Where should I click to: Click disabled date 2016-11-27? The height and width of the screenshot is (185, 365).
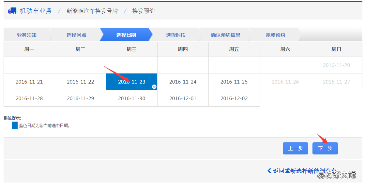pos(337,82)
